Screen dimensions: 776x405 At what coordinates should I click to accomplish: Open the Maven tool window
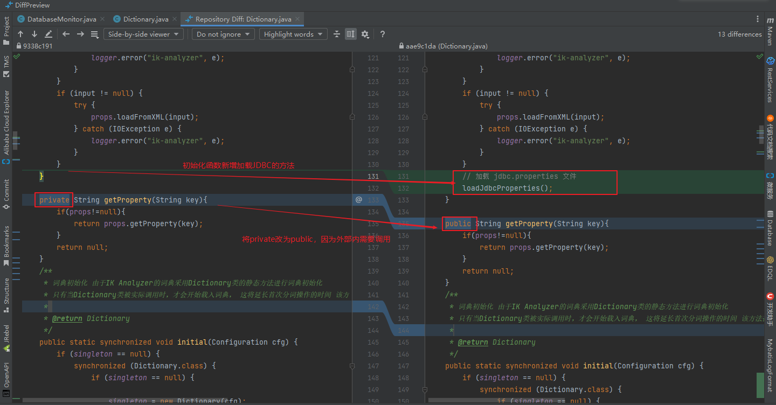point(770,31)
